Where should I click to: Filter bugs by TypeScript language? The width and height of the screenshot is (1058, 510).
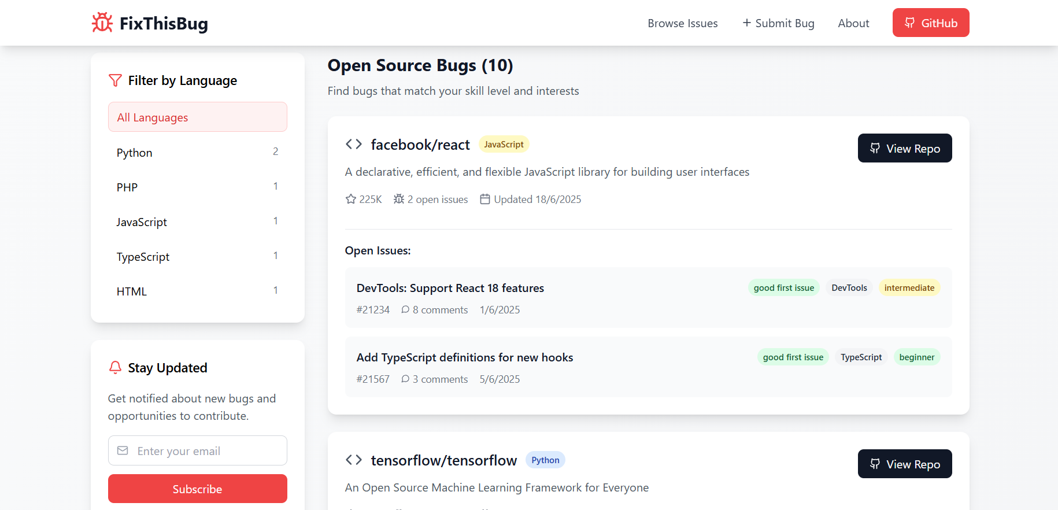point(198,256)
